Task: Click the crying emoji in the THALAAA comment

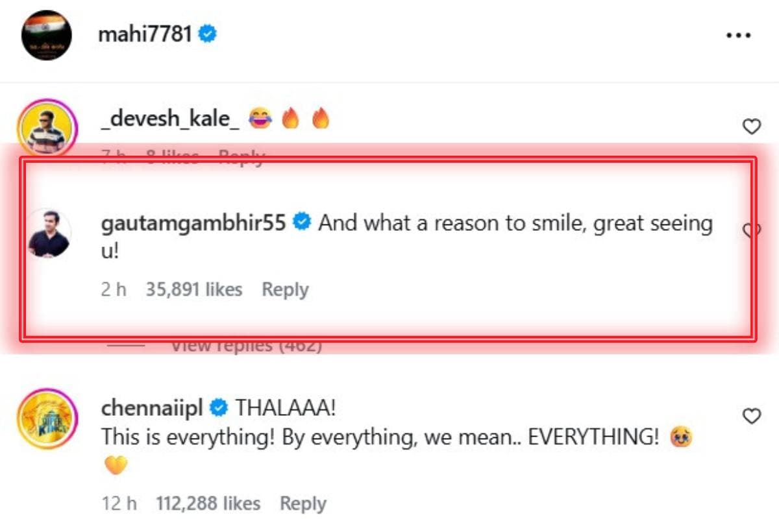Action: coord(679,437)
